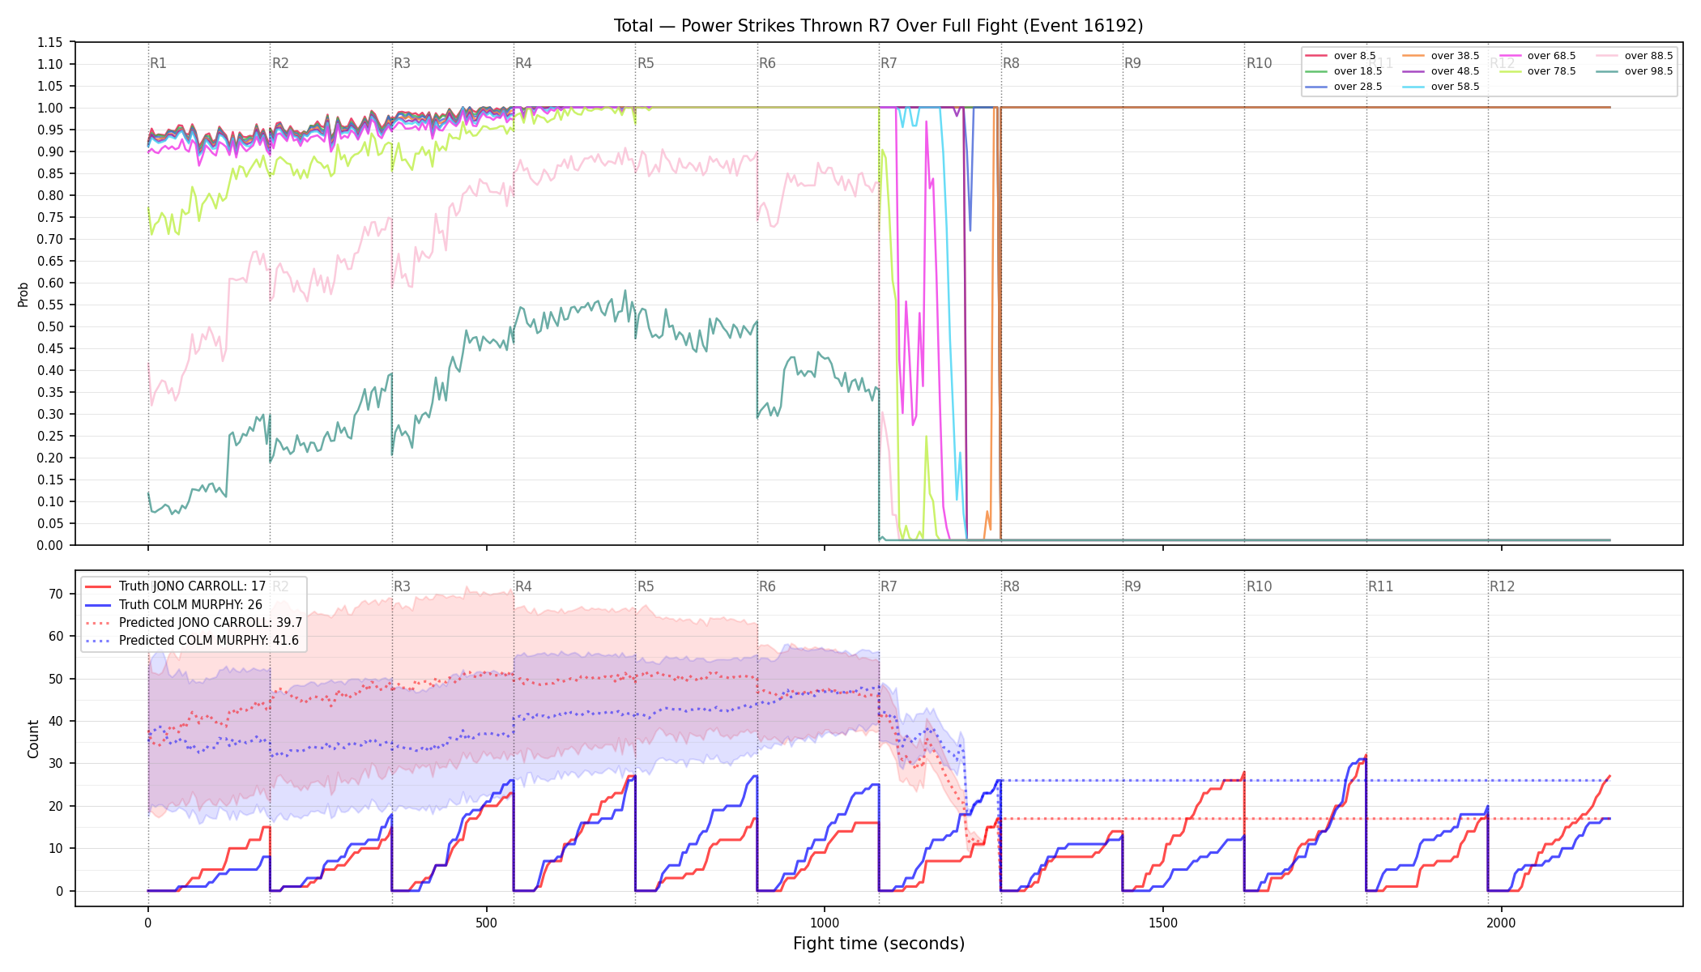Select the 'over 18.5' legend label
1701x972 pixels.
pos(1358,71)
